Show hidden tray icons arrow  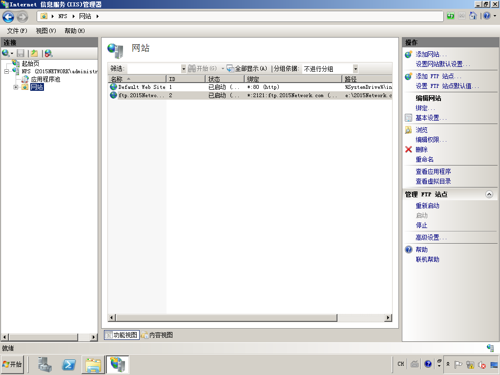[x=448, y=364]
